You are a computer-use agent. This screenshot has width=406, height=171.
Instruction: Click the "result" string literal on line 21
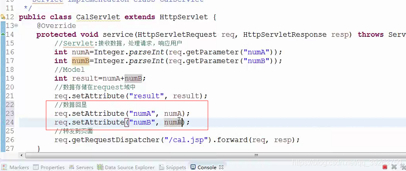(146, 96)
